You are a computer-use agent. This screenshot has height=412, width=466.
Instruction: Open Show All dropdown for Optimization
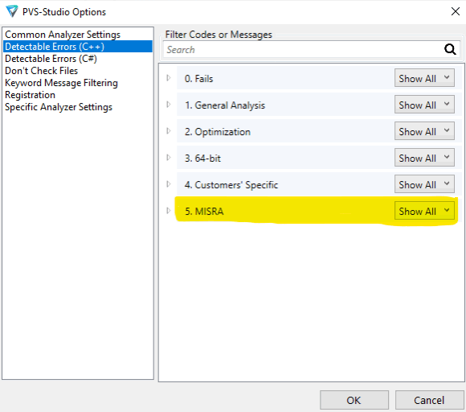pos(424,131)
